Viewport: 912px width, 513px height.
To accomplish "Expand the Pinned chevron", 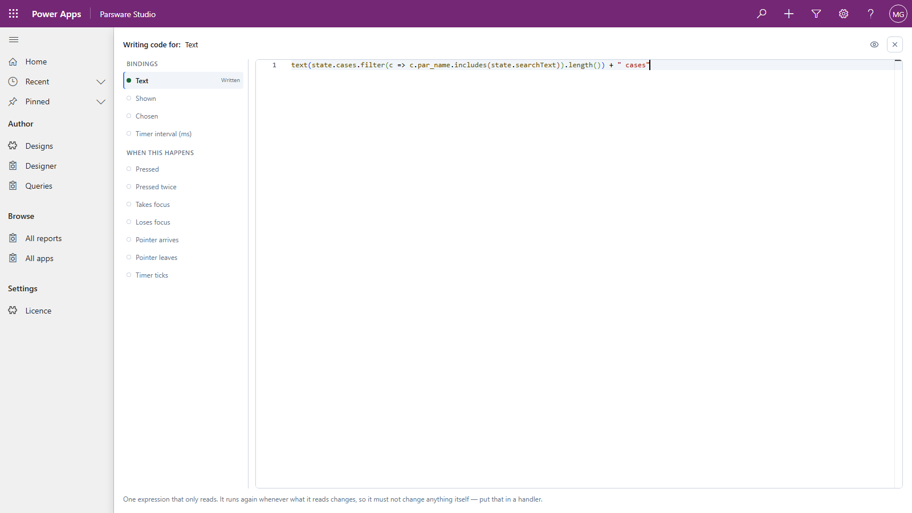I will click(101, 101).
